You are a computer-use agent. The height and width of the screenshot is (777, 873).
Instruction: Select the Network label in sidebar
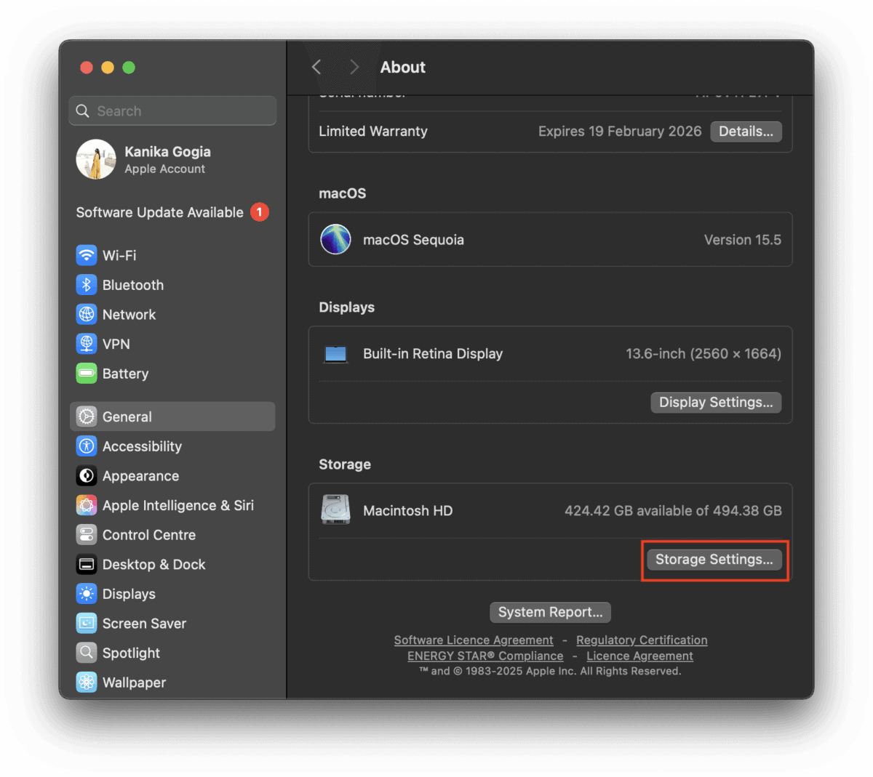(x=129, y=314)
